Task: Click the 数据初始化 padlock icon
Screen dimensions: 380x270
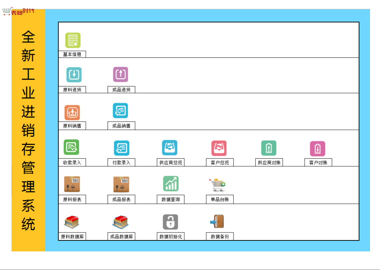Action: 170,222
